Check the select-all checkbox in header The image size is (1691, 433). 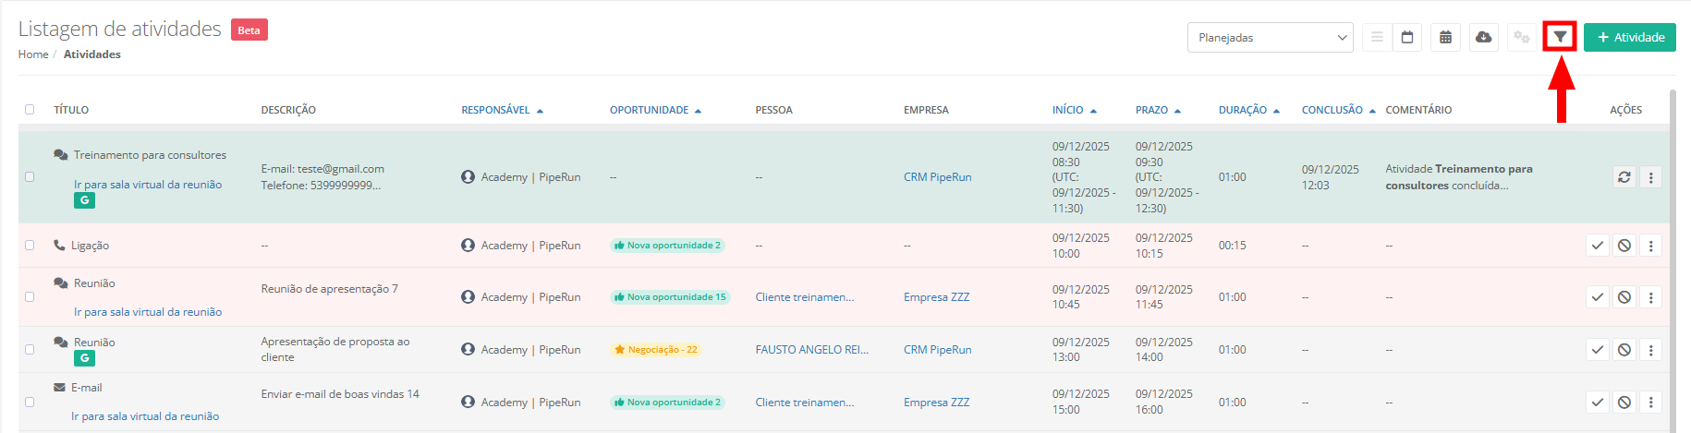point(30,110)
